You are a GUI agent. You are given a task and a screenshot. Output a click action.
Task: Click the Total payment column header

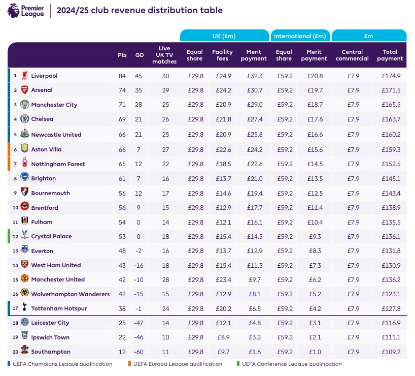click(x=390, y=55)
